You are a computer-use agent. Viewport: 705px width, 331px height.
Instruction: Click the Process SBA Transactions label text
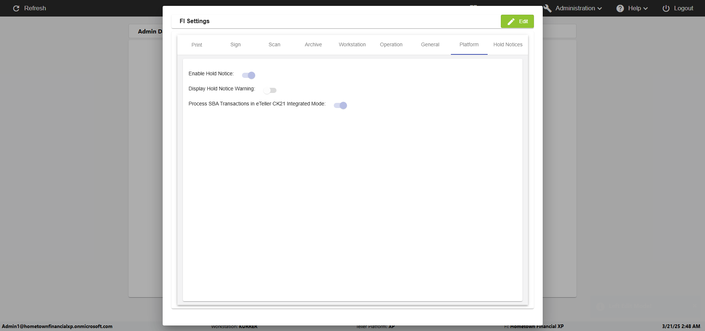click(257, 104)
